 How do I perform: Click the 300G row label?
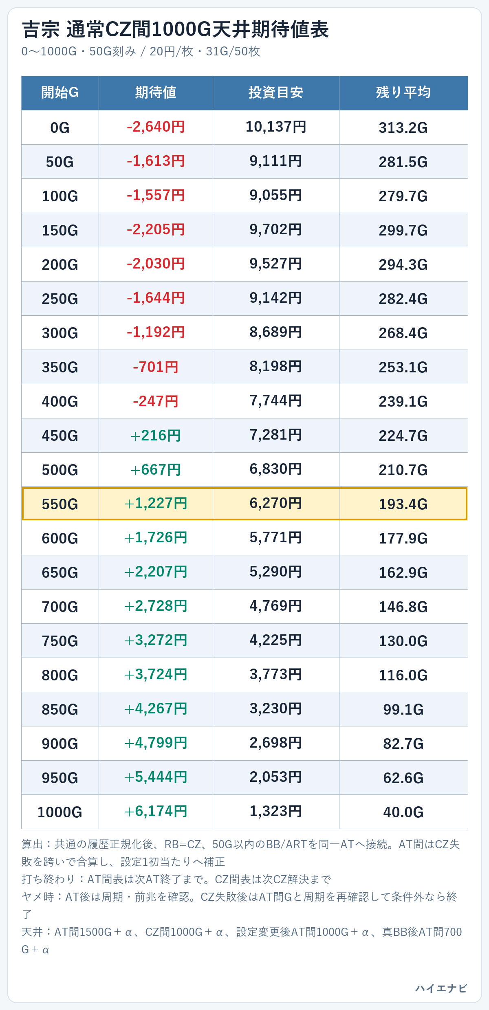pyautogui.click(x=60, y=333)
